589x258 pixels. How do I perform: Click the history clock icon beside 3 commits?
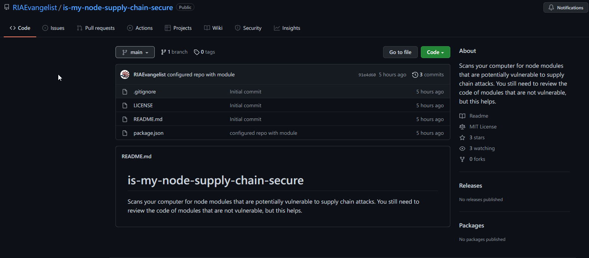[415, 75]
